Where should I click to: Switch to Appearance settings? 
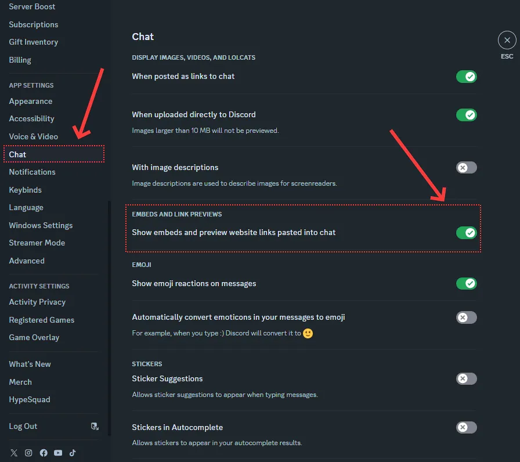(30, 101)
